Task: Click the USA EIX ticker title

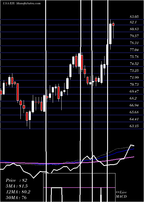Action: tap(9, 3)
